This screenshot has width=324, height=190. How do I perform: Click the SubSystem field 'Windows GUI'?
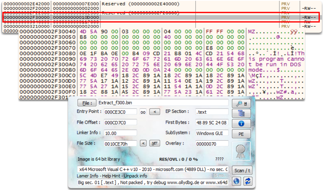pos(212,133)
